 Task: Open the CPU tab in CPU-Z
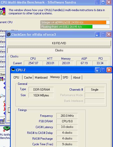coord(17,78)
